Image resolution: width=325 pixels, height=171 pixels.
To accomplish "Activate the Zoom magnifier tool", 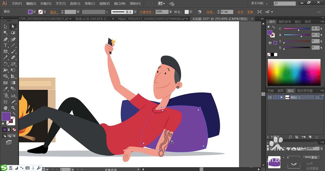I will 13,108.
